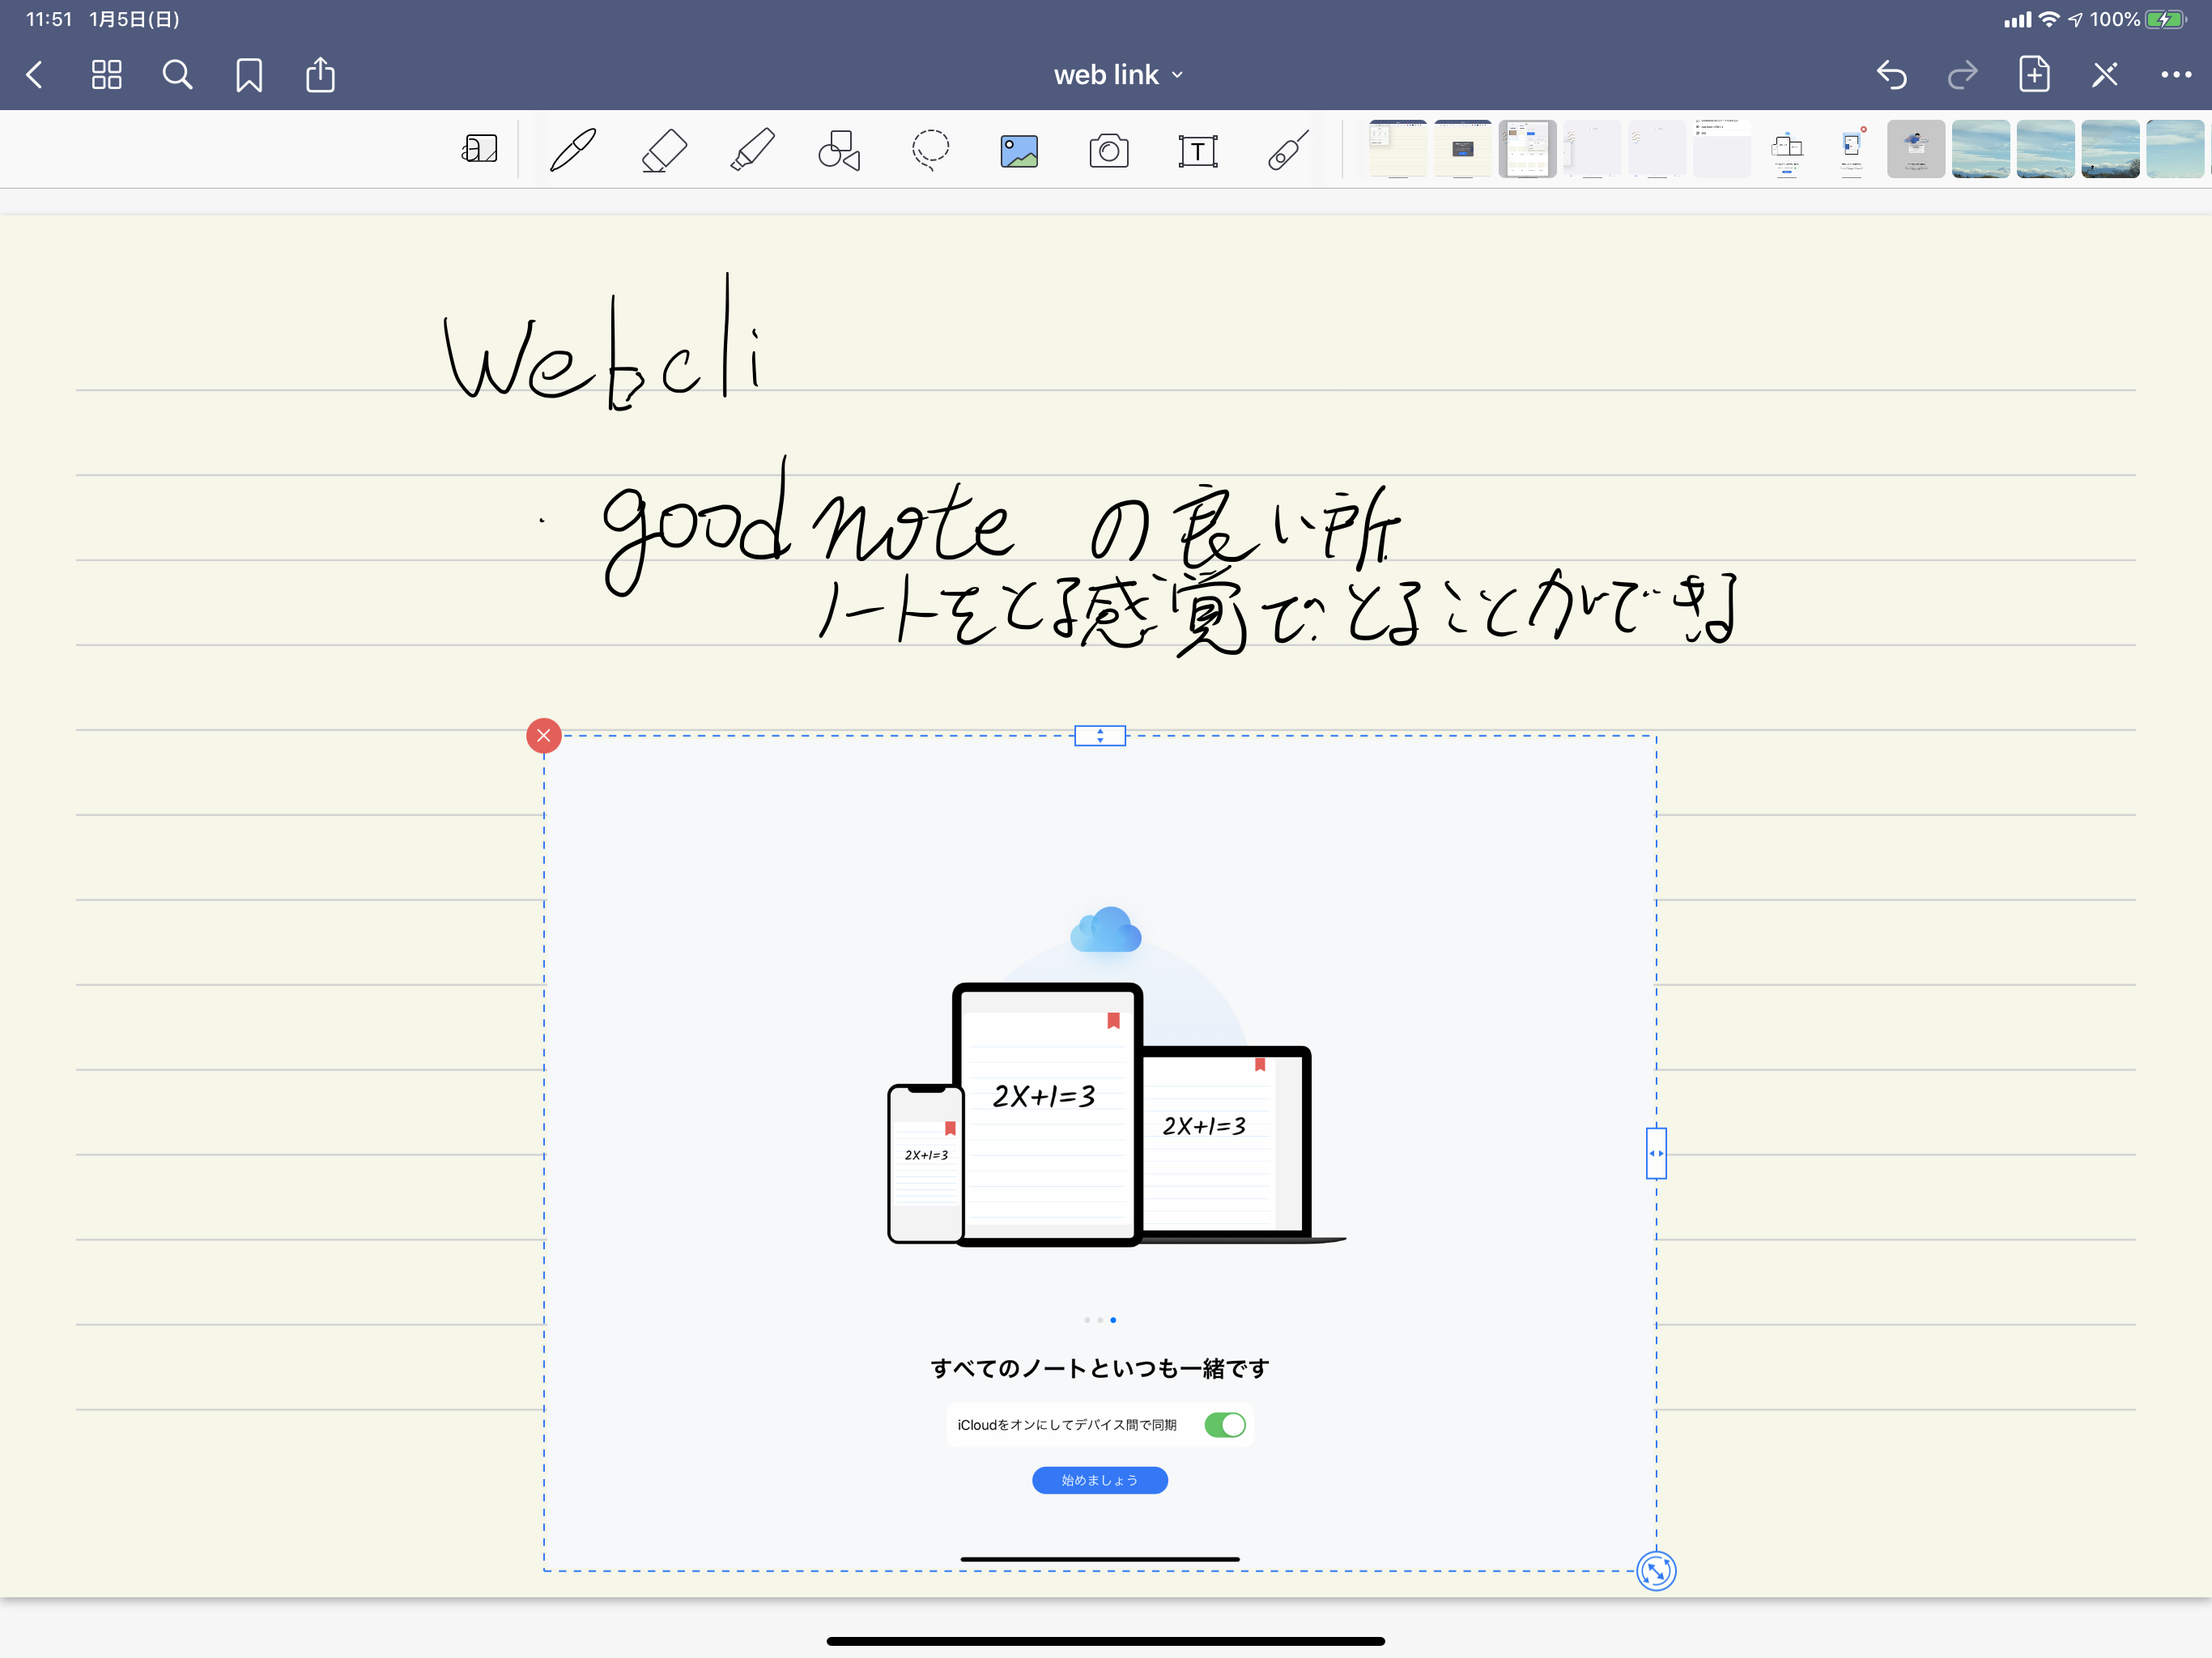Click the top edge crop handle of image

[x=1100, y=736]
